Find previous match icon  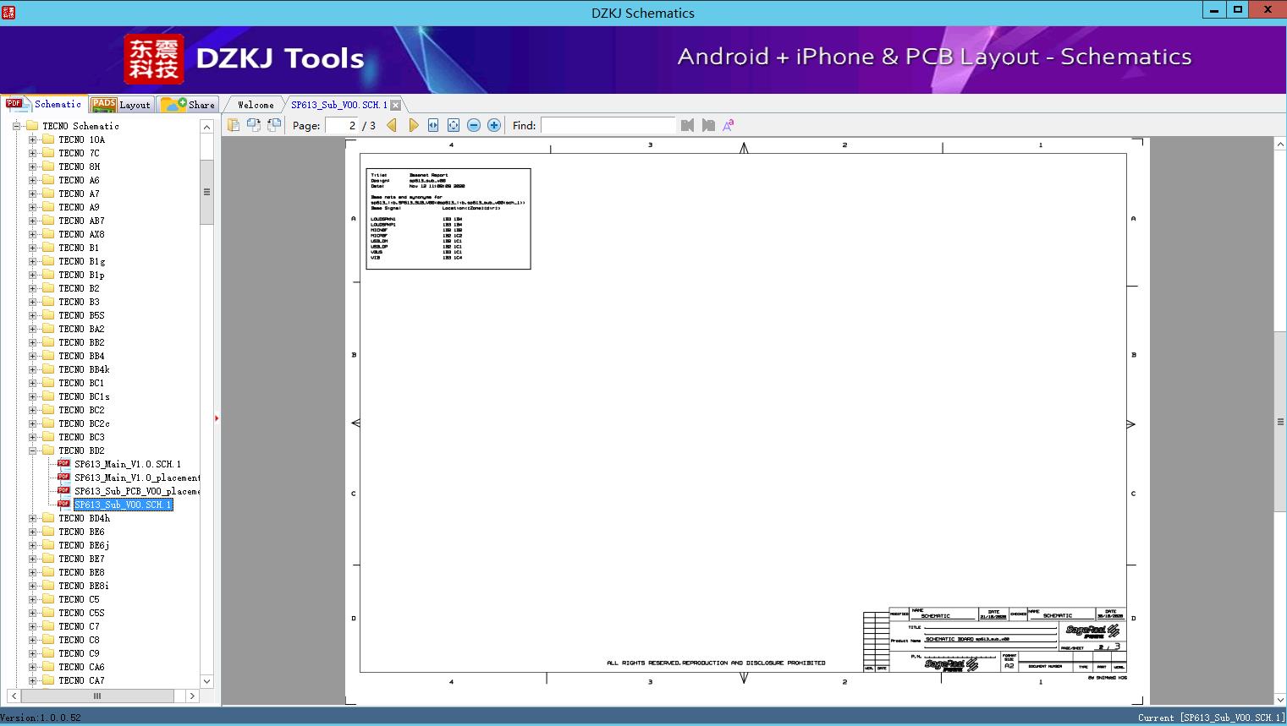(687, 125)
